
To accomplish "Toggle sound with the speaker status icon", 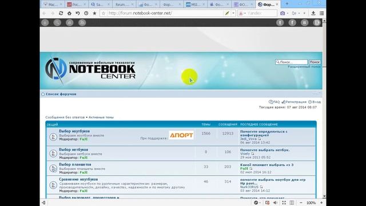I will 276,203.
